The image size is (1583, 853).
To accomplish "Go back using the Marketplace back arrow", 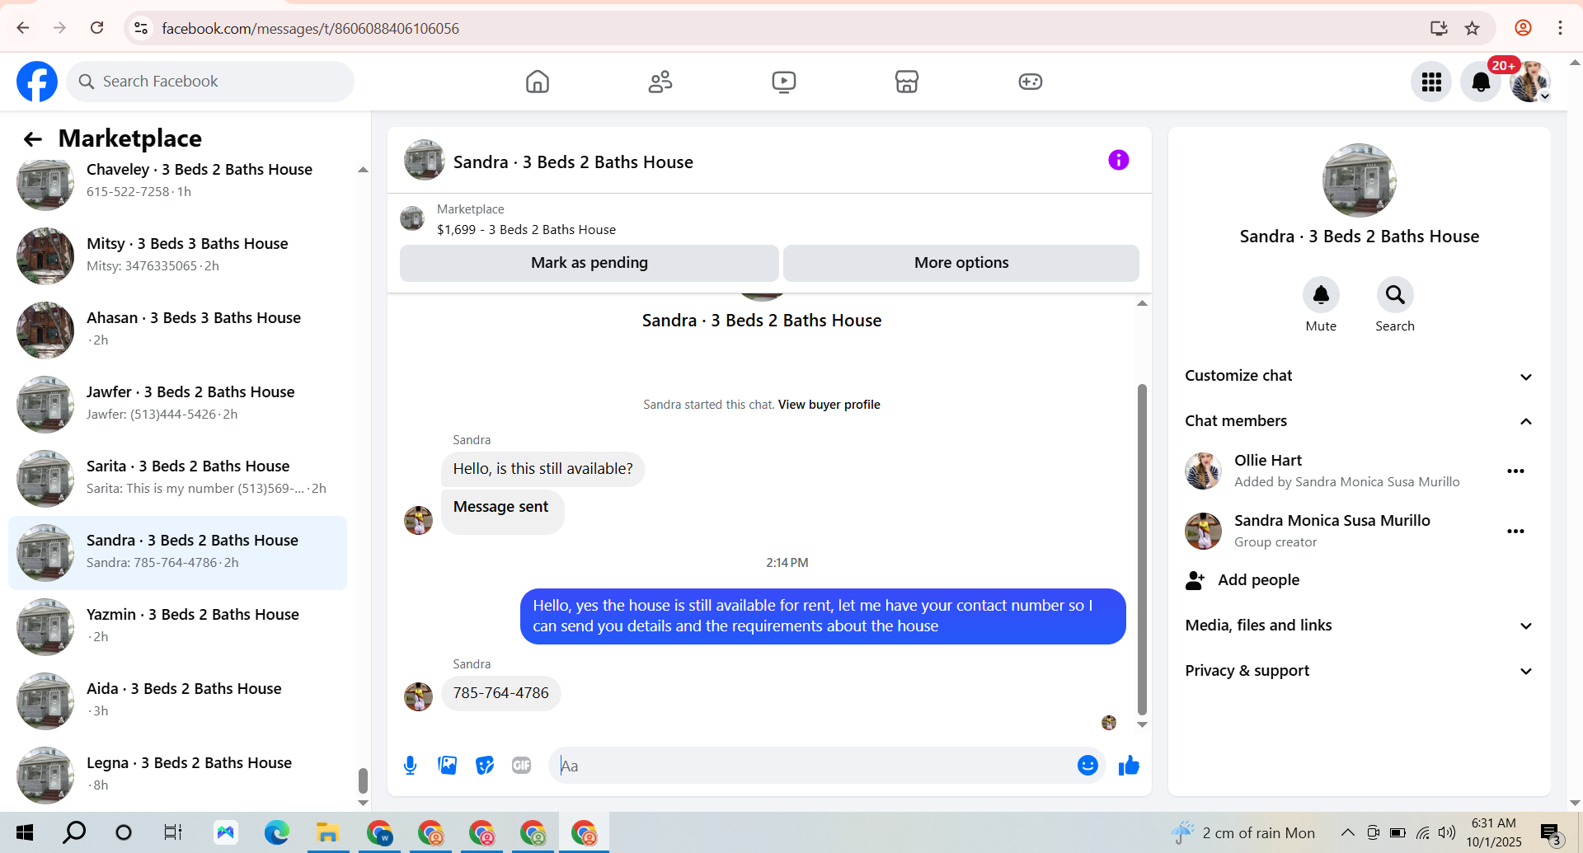I will (x=32, y=139).
